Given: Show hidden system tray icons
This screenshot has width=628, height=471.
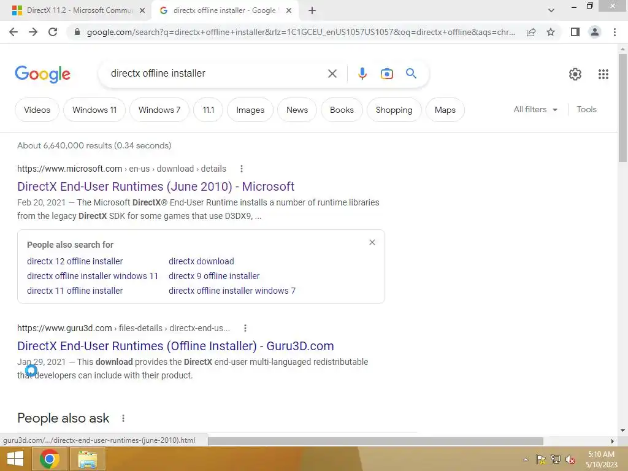Looking at the screenshot, I should click(526, 459).
